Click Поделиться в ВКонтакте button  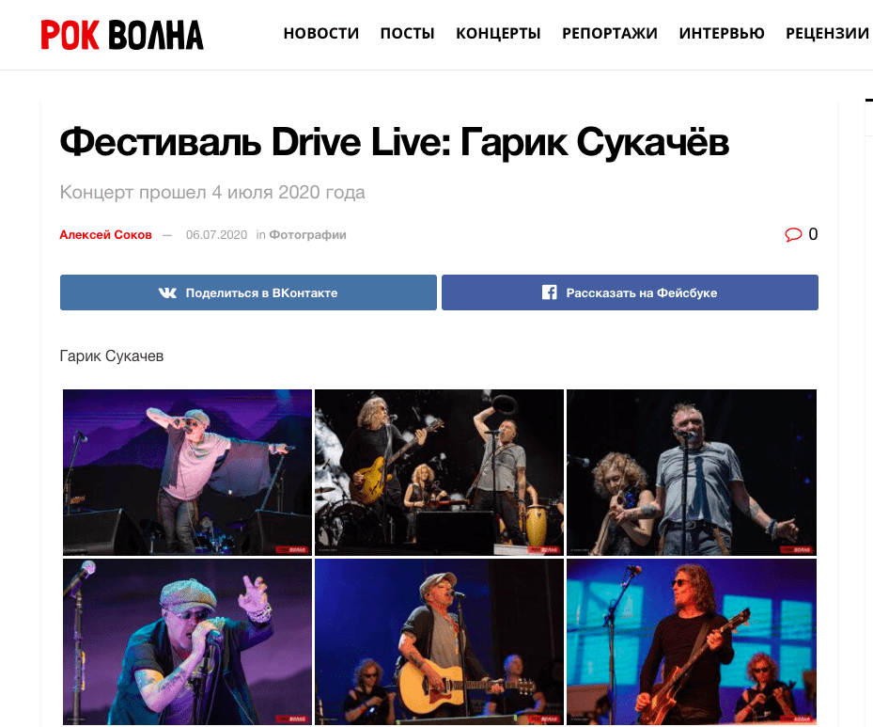(x=248, y=292)
